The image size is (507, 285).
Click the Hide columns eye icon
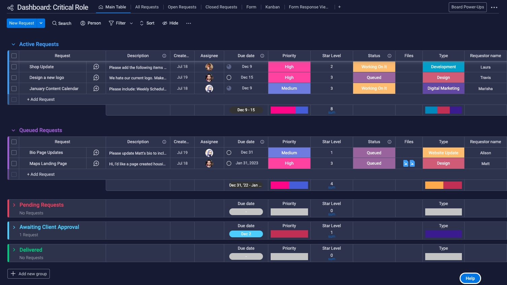point(165,23)
